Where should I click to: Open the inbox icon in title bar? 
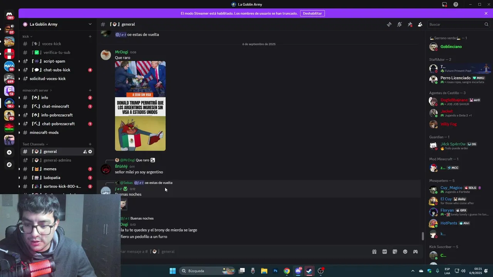(x=444, y=5)
